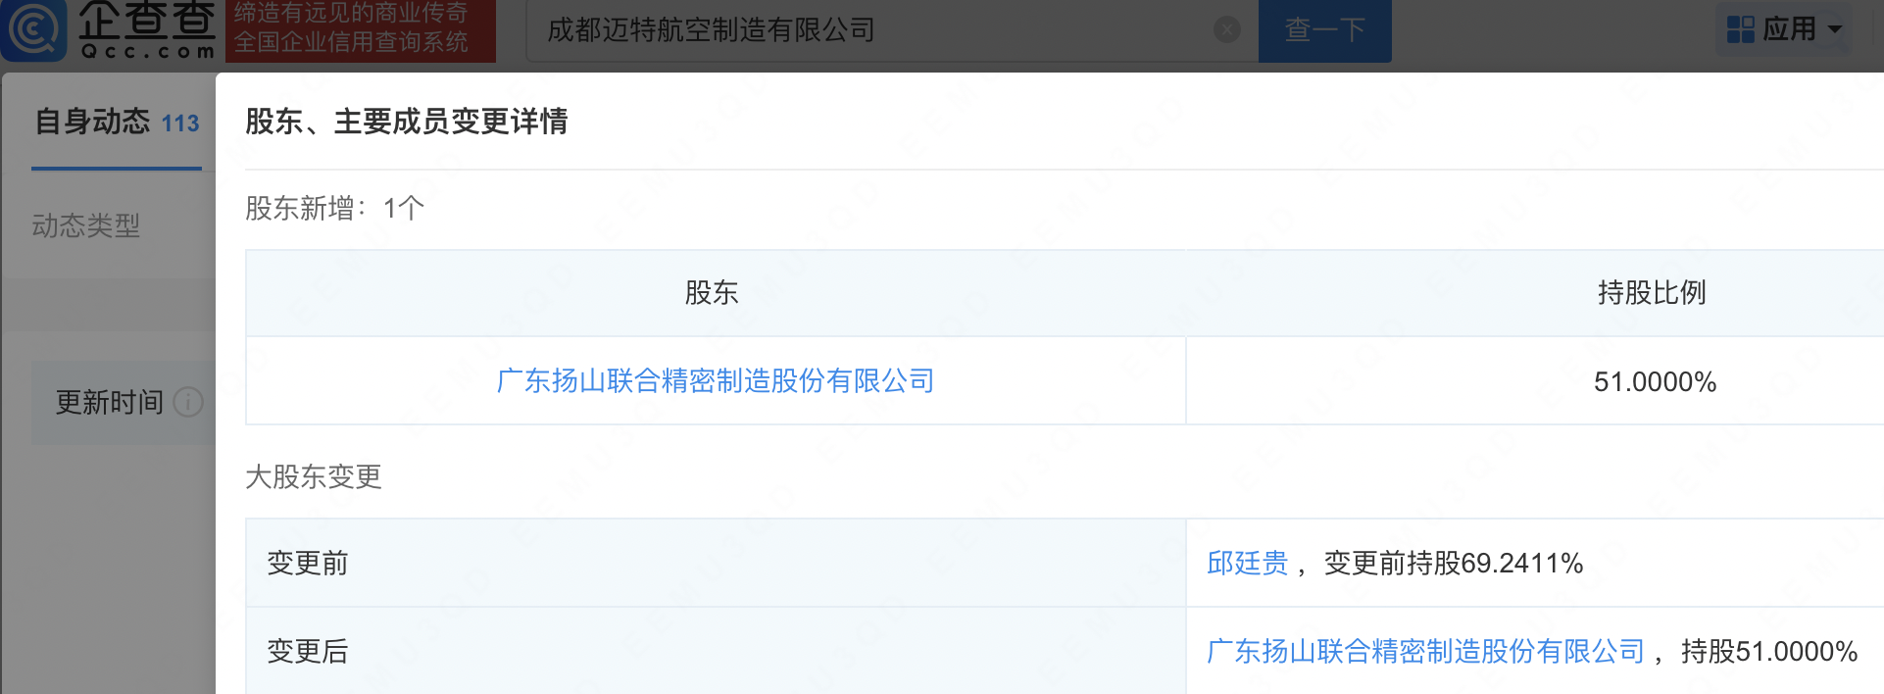Viewport: 1884px width, 694px height.
Task: Clear the search box with X icon
Action: 1227,30
